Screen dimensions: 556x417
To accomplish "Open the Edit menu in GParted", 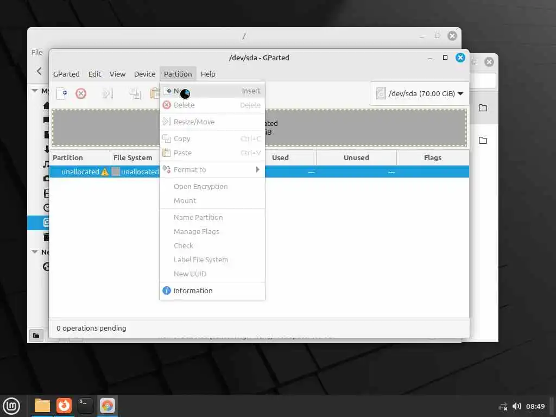I will point(94,74).
